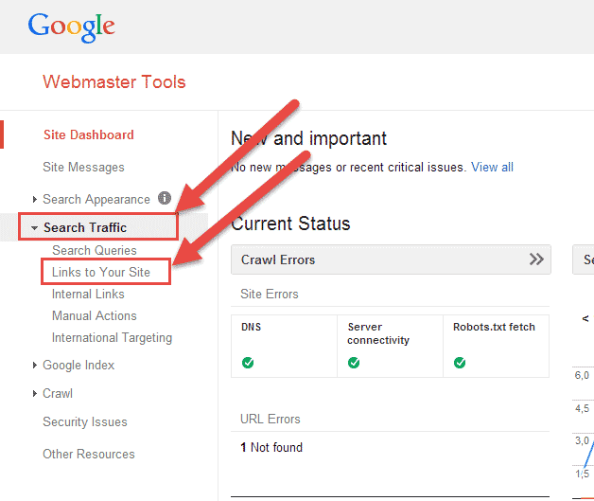Open Links to Your Site
Viewport: 594px width, 501px height.
tap(101, 272)
